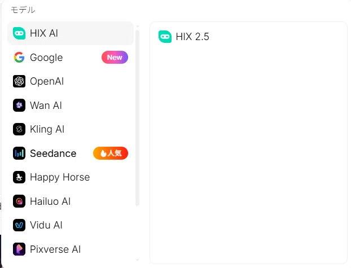Click the Seedance bar chart icon
Image resolution: width=351 pixels, height=268 pixels.
pos(19,153)
